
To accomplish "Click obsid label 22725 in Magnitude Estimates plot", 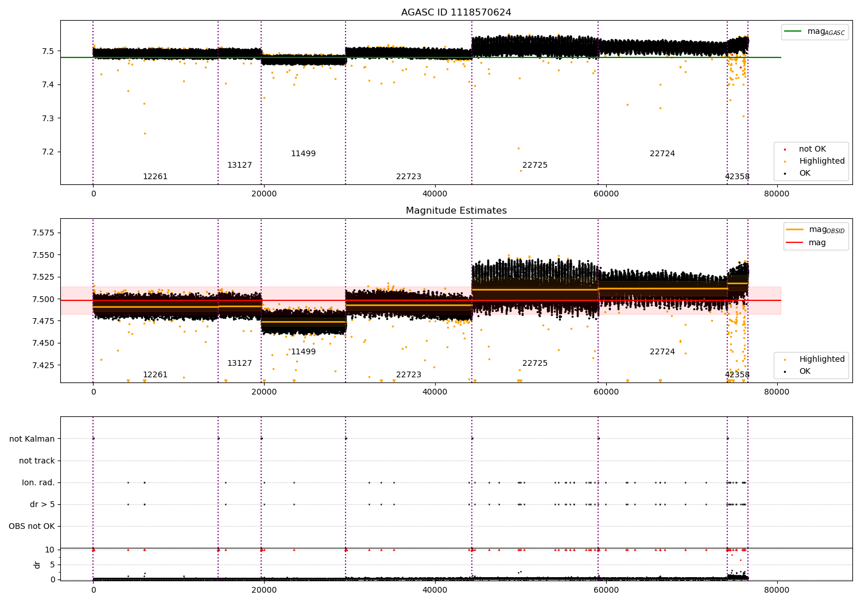I will pyautogui.click(x=535, y=364).
